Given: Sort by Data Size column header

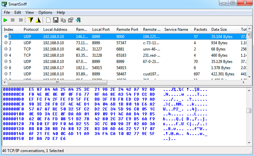Looking at the screenshot, I should coord(224,29).
